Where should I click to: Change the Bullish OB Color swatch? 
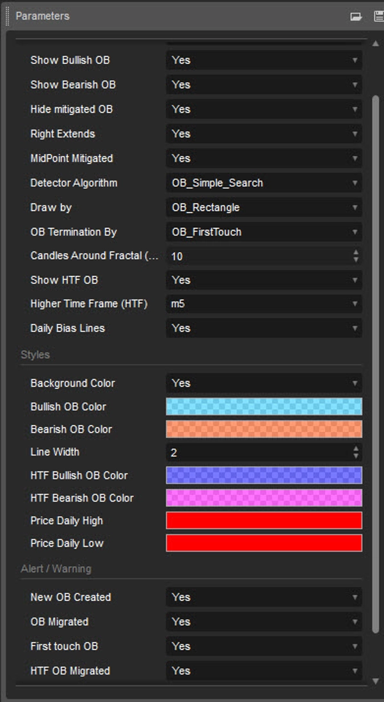(262, 406)
